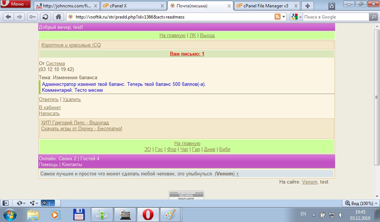The image size is (380, 222).
Task: Reload the page
Action: 45,17
